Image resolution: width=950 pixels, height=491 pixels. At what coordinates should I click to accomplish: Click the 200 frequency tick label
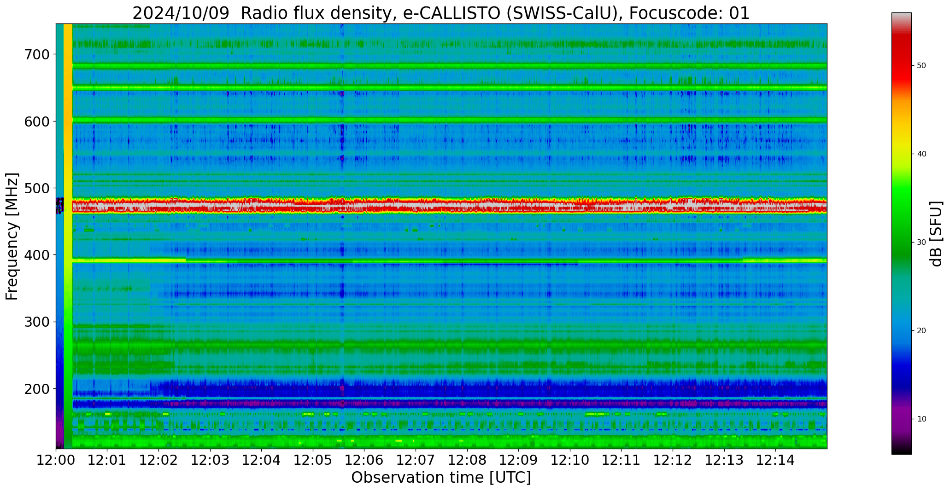click(x=36, y=388)
